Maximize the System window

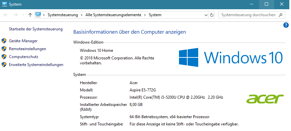point(266,4)
